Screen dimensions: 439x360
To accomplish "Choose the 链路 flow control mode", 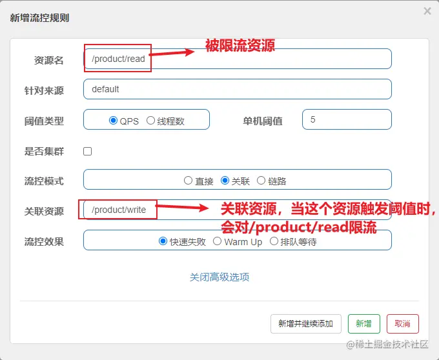I will (x=261, y=181).
